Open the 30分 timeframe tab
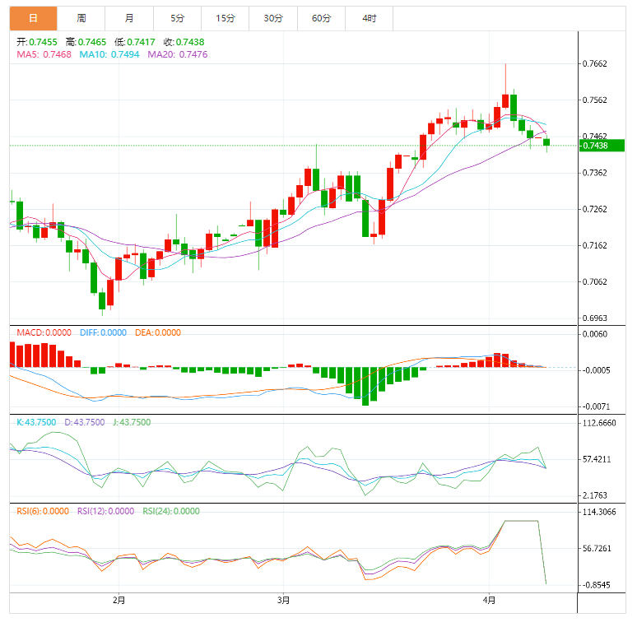The height and width of the screenshot is (627, 637). tap(273, 18)
